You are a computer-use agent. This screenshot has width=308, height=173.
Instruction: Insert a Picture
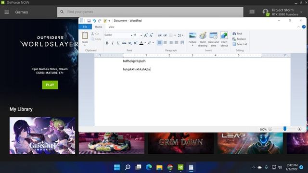(x=192, y=38)
